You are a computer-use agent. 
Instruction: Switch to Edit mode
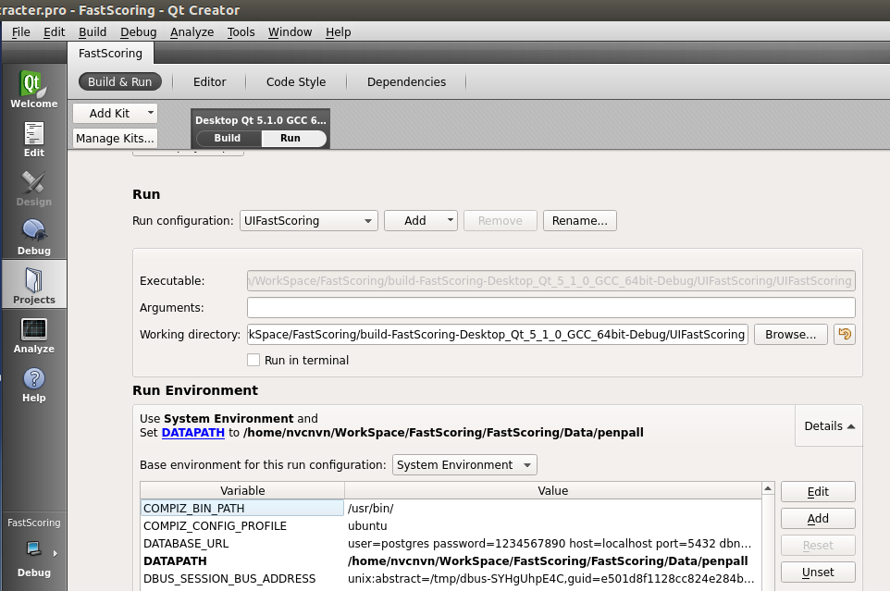pyautogui.click(x=33, y=139)
